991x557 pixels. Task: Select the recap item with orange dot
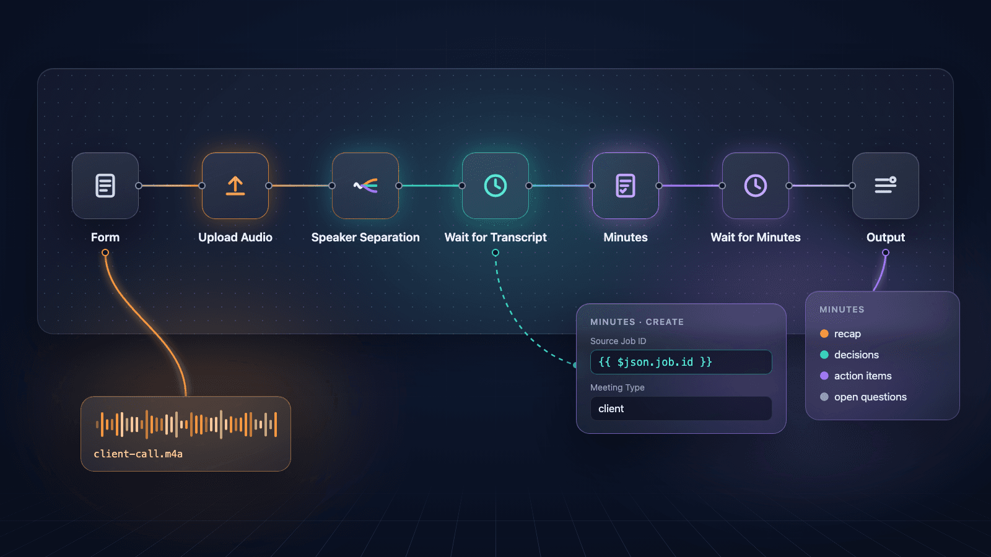tap(840, 334)
